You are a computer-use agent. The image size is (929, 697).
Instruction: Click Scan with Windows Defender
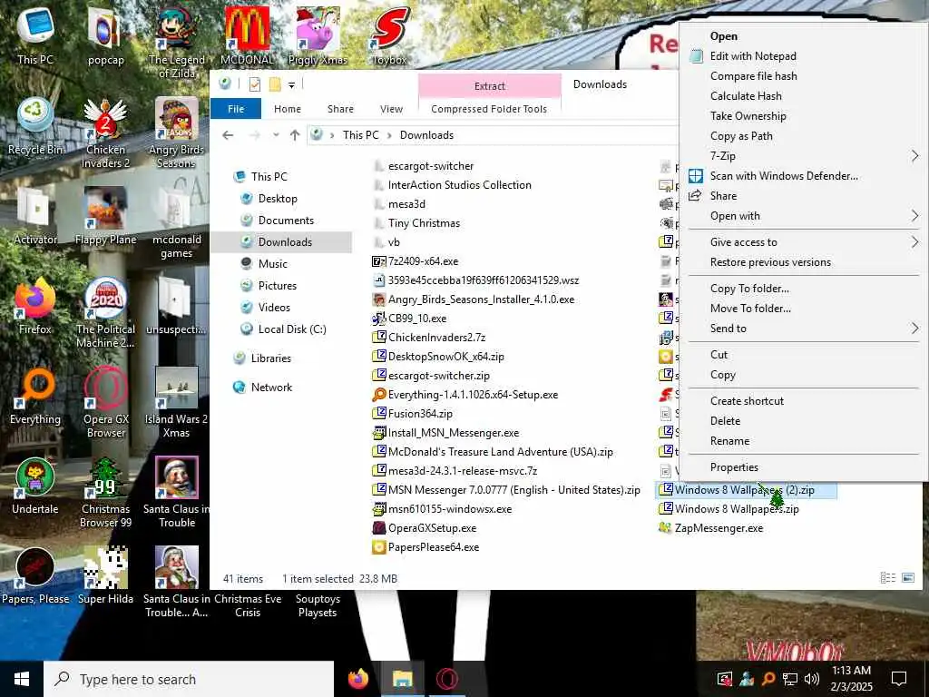803,176
